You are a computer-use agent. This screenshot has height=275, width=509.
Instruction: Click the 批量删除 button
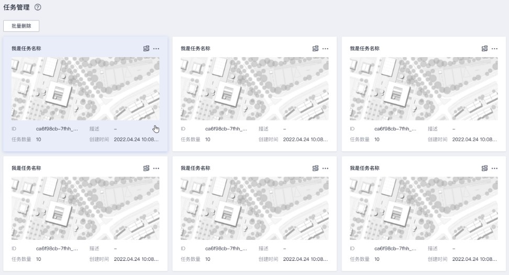[21, 26]
